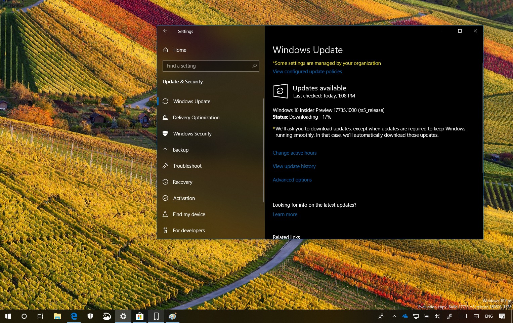
Task: Open Activation via its checkmark icon
Action: click(x=165, y=198)
